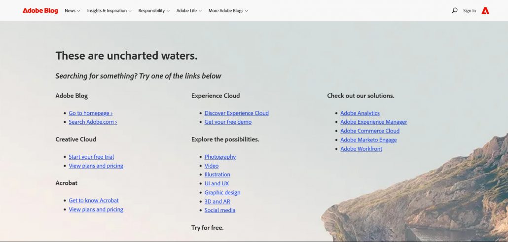Open the Adobe Blog home logo
508x242 pixels.
pos(40,10)
